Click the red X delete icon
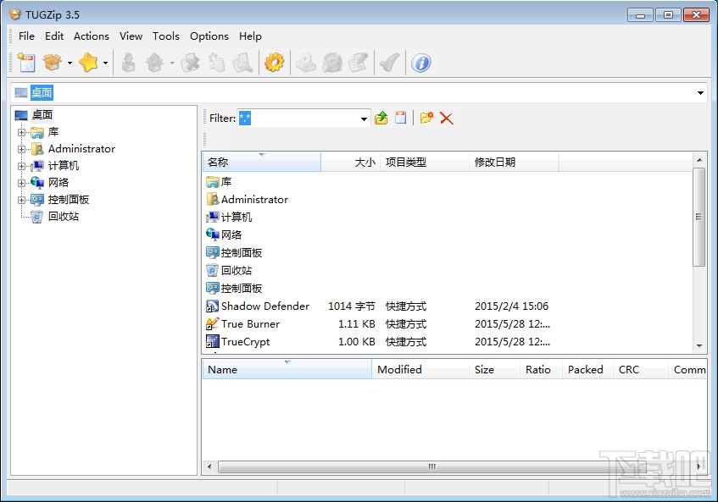The width and height of the screenshot is (718, 502). coord(447,119)
